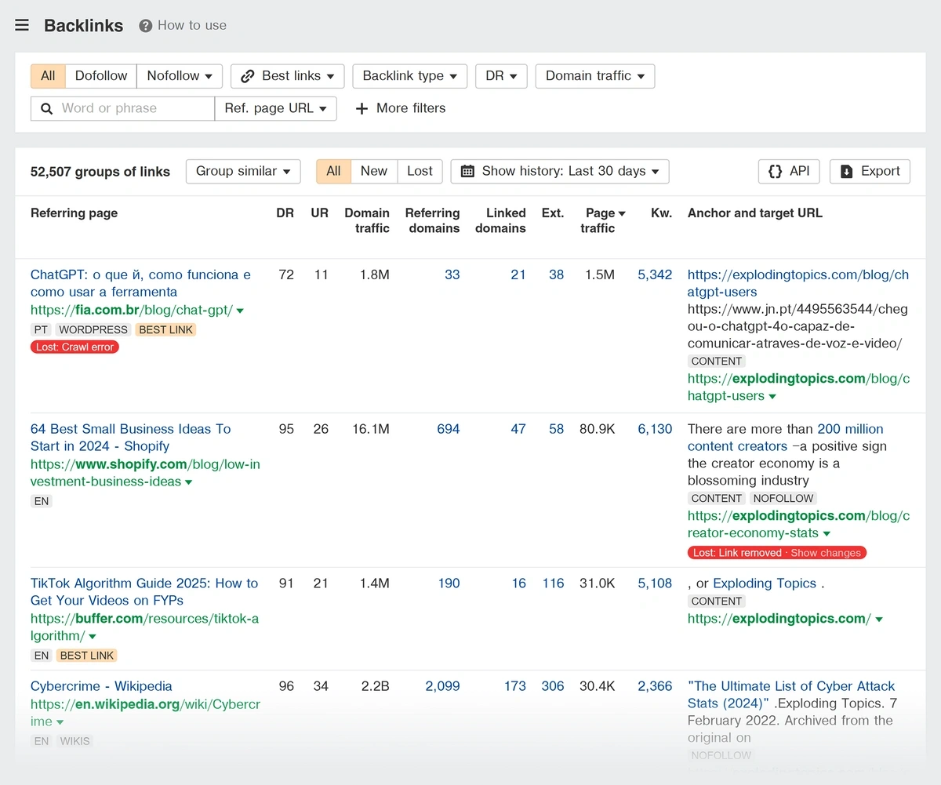This screenshot has height=785, width=941.
Task: Open TikTok Algorithm Guide 2025 page link
Action: pyautogui.click(x=144, y=592)
